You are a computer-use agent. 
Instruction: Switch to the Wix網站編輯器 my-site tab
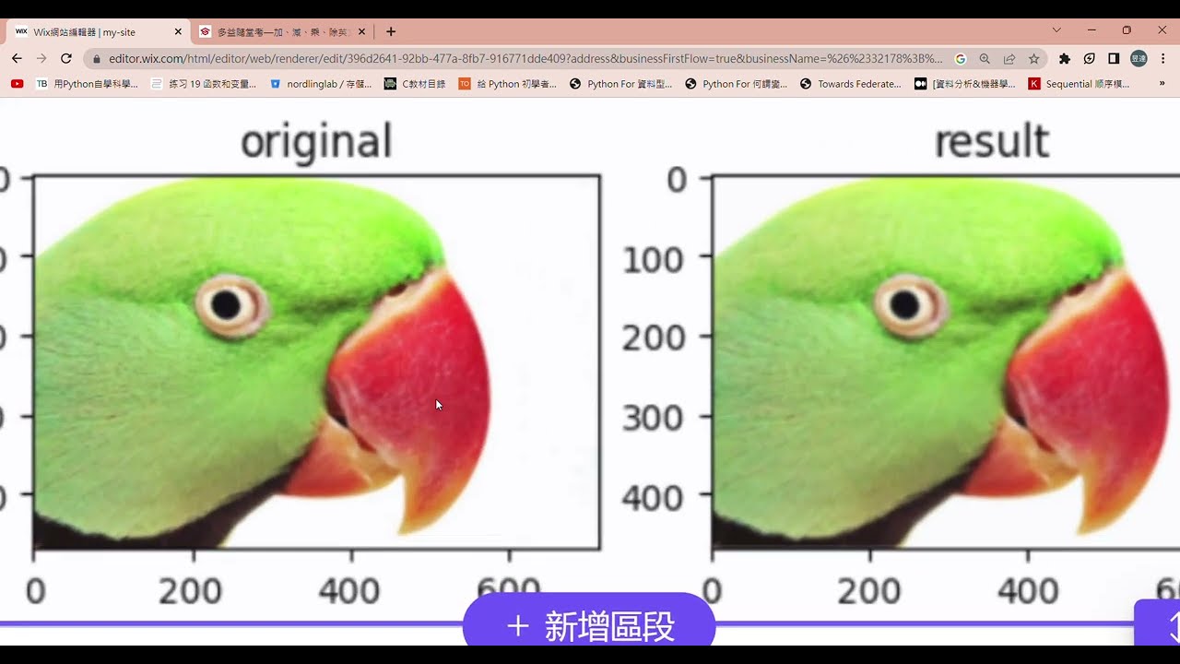coord(98,31)
